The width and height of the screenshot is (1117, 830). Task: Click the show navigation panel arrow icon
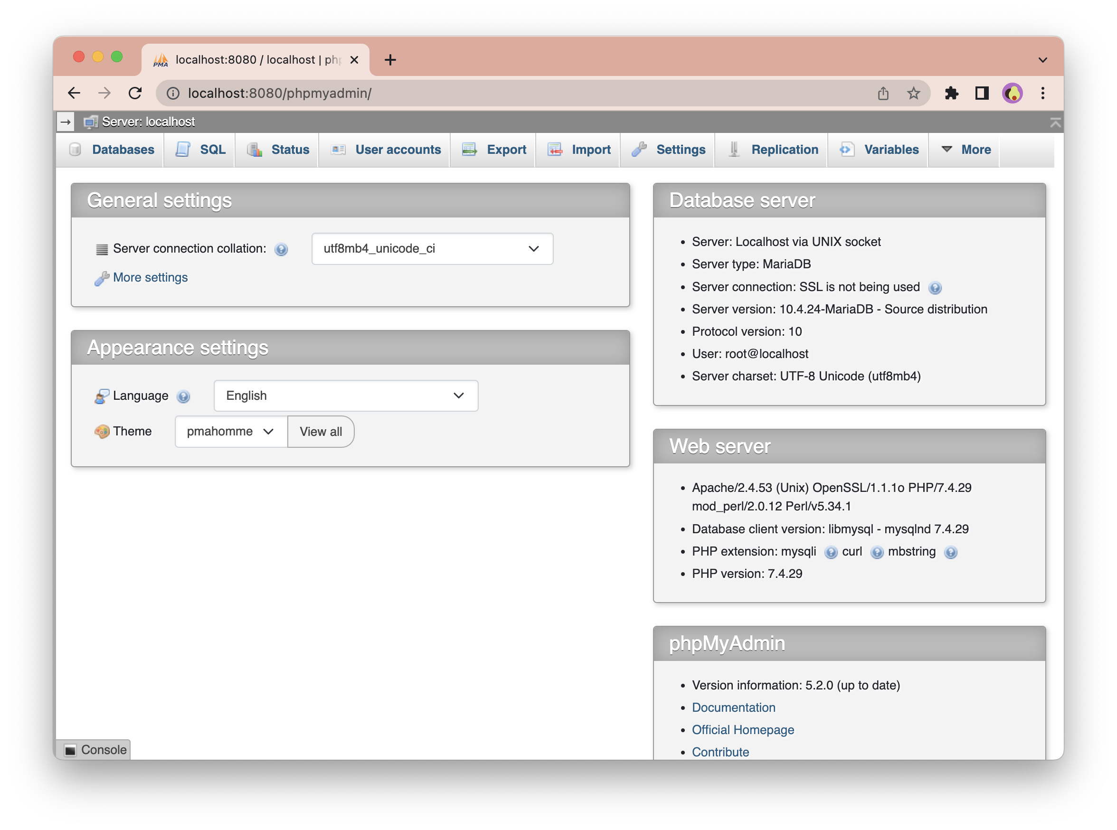tap(66, 122)
